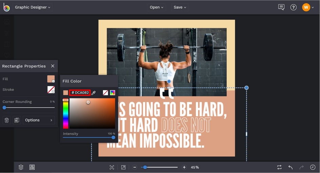Select the eyedropper color picker tool

[94, 93]
